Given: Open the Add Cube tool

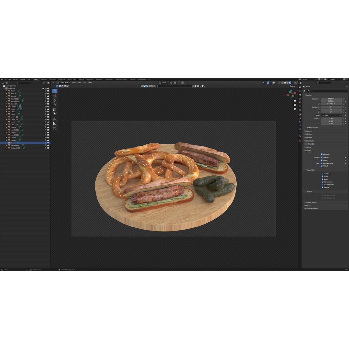Looking at the screenshot, I should pos(54,128).
